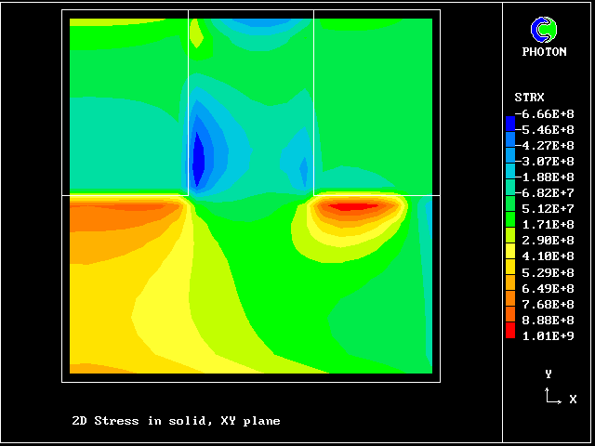Click the 2.90E+8 legend value
Image resolution: width=595 pixels, height=446 pixels.
point(550,240)
